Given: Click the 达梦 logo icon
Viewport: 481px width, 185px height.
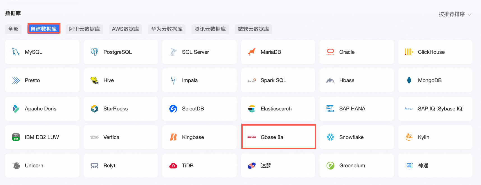Looking at the screenshot, I should pos(252,166).
